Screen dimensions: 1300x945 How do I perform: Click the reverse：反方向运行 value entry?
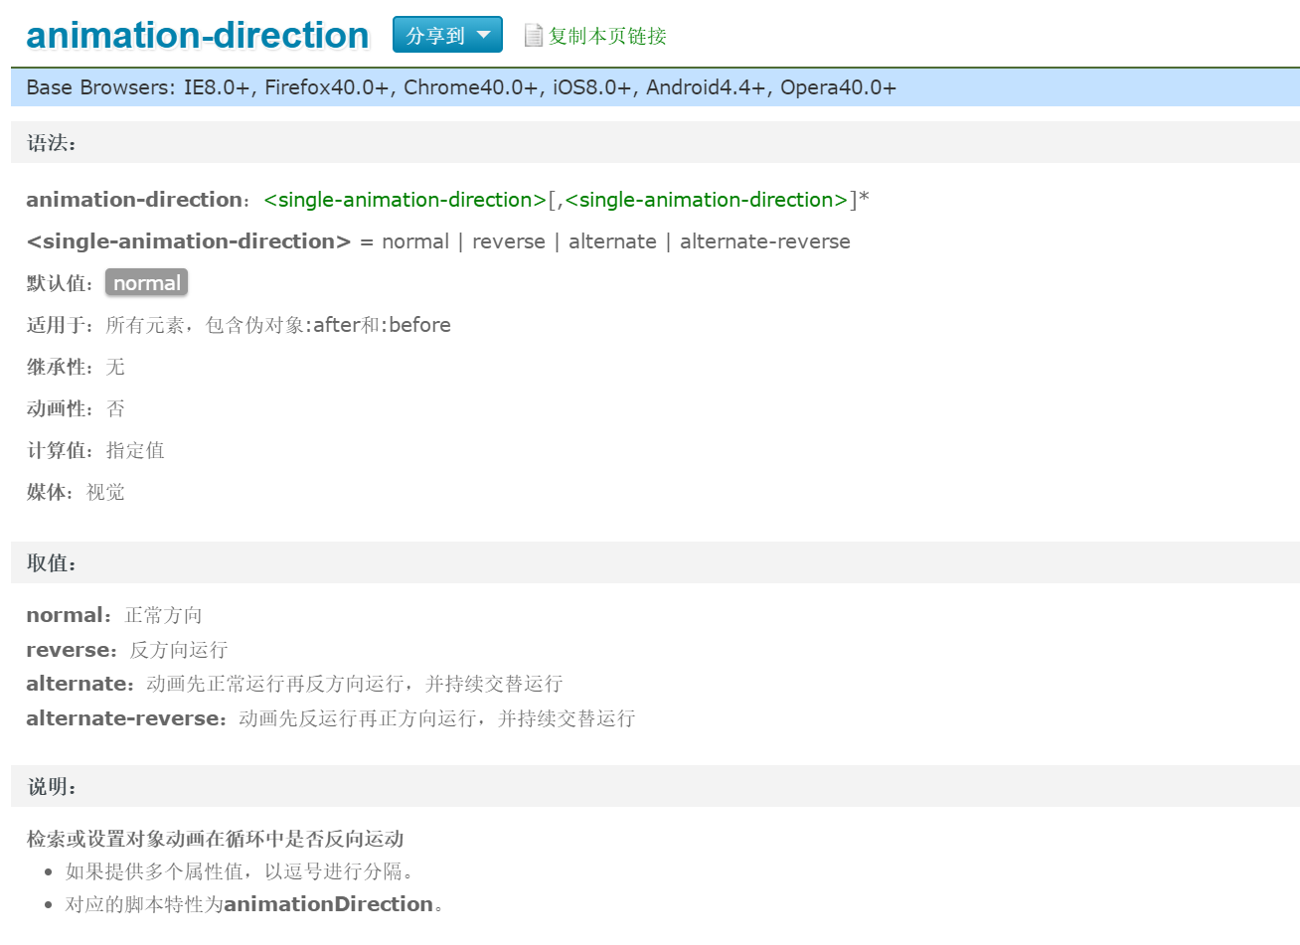(x=127, y=650)
